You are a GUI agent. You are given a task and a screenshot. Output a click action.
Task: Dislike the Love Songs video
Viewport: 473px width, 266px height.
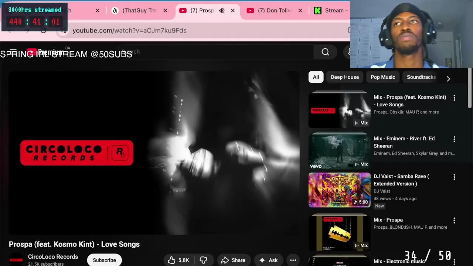204,260
